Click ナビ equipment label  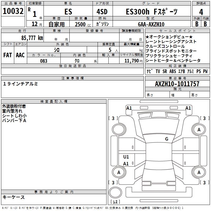pyautogui.click(x=150, y=71)
